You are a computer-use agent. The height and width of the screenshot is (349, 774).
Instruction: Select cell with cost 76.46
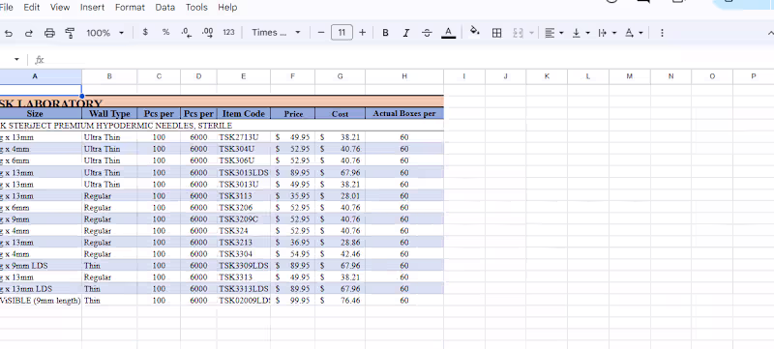point(341,301)
